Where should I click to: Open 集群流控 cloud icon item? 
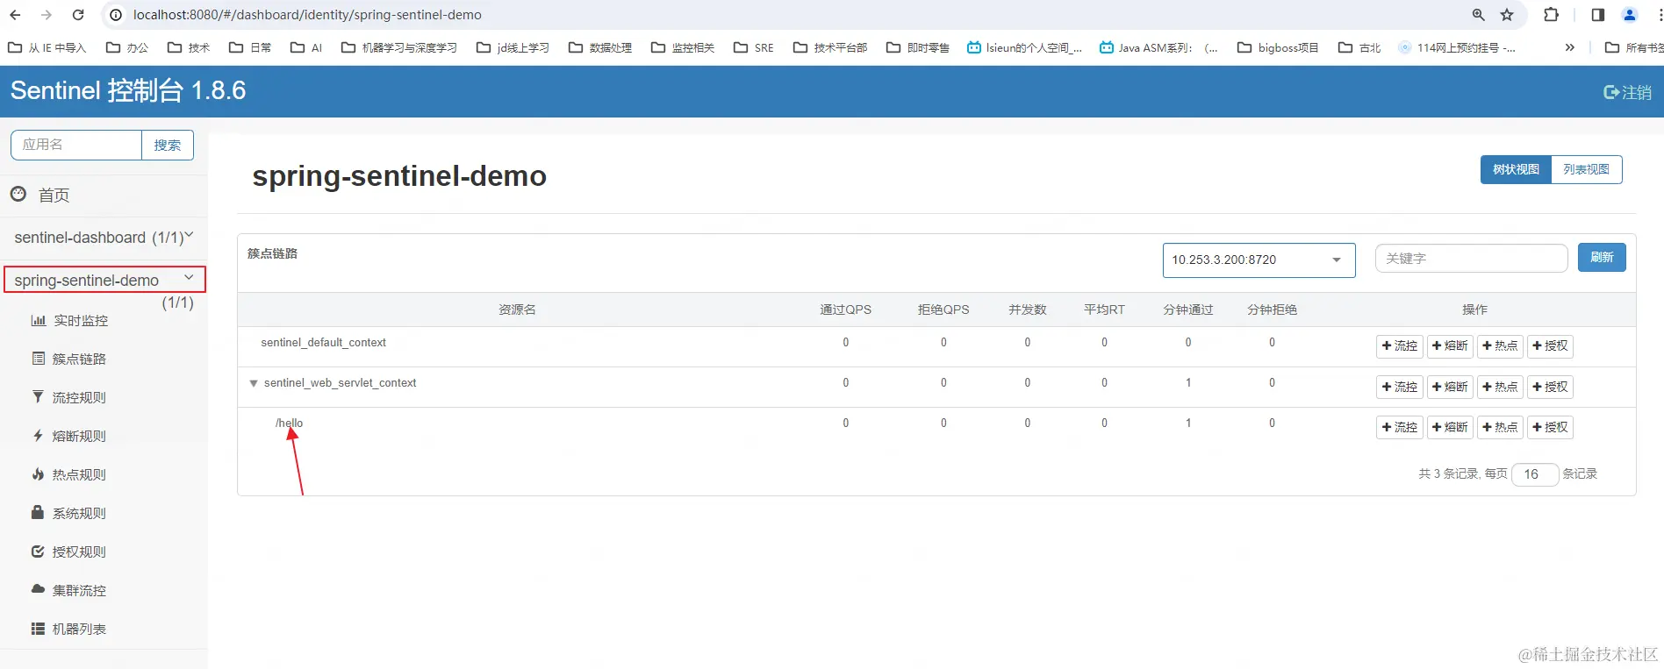(38, 589)
